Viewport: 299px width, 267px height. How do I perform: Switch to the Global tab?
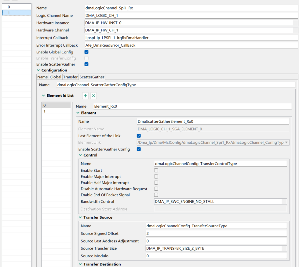pos(55,77)
